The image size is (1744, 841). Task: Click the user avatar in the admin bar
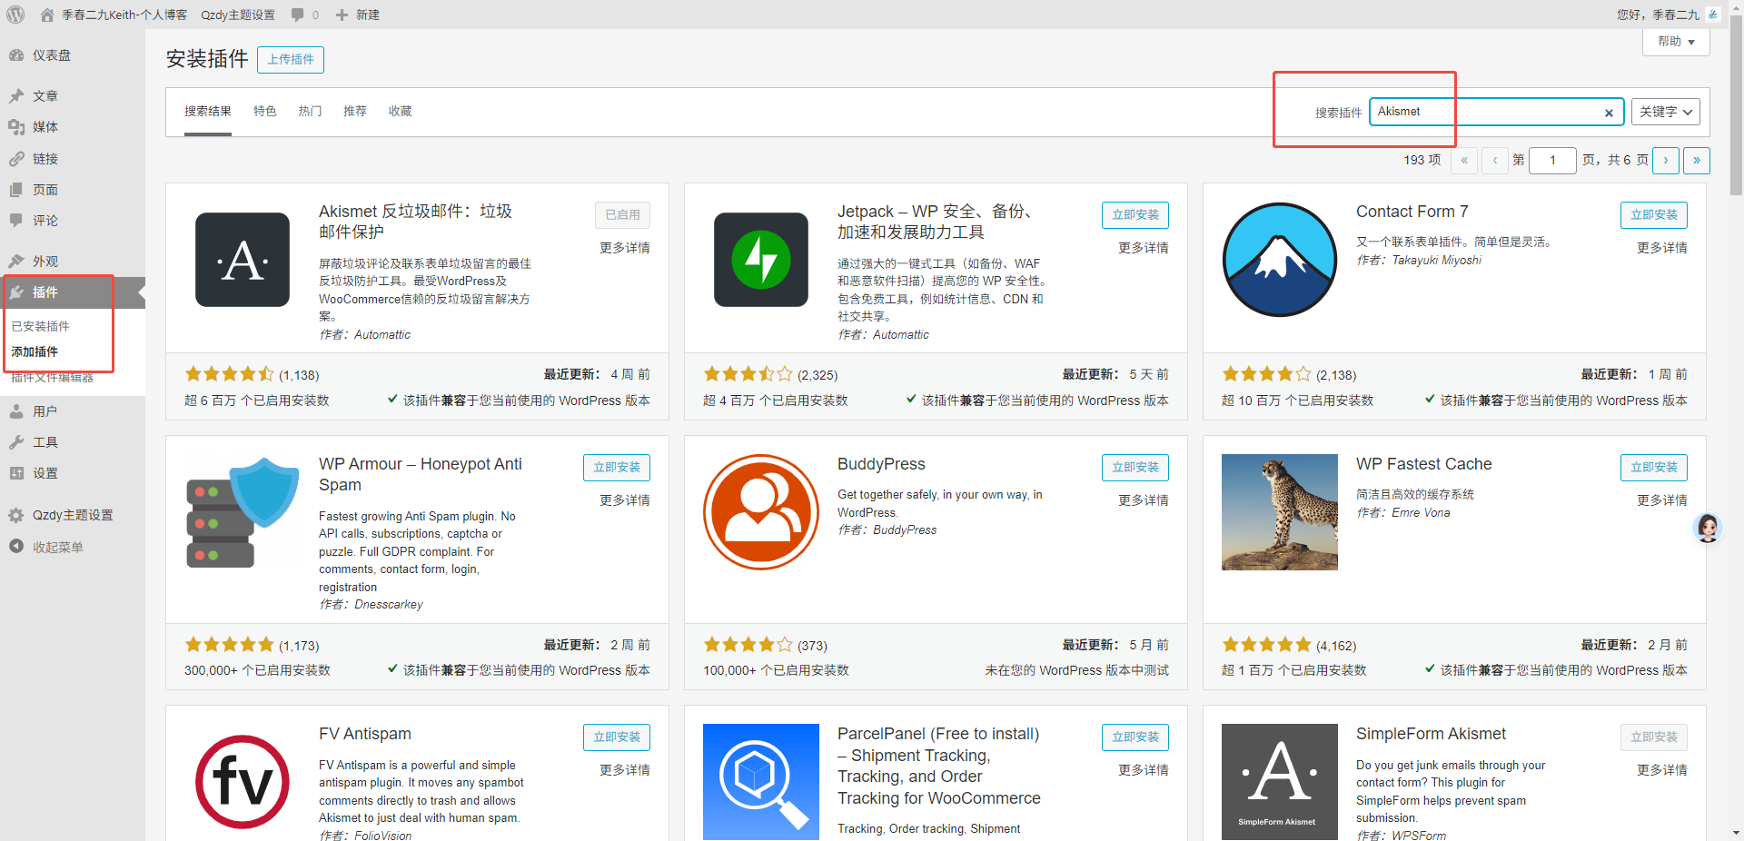click(x=1713, y=15)
